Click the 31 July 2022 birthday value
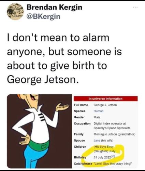The width and height of the screenshot is (145, 171). pos(102,157)
